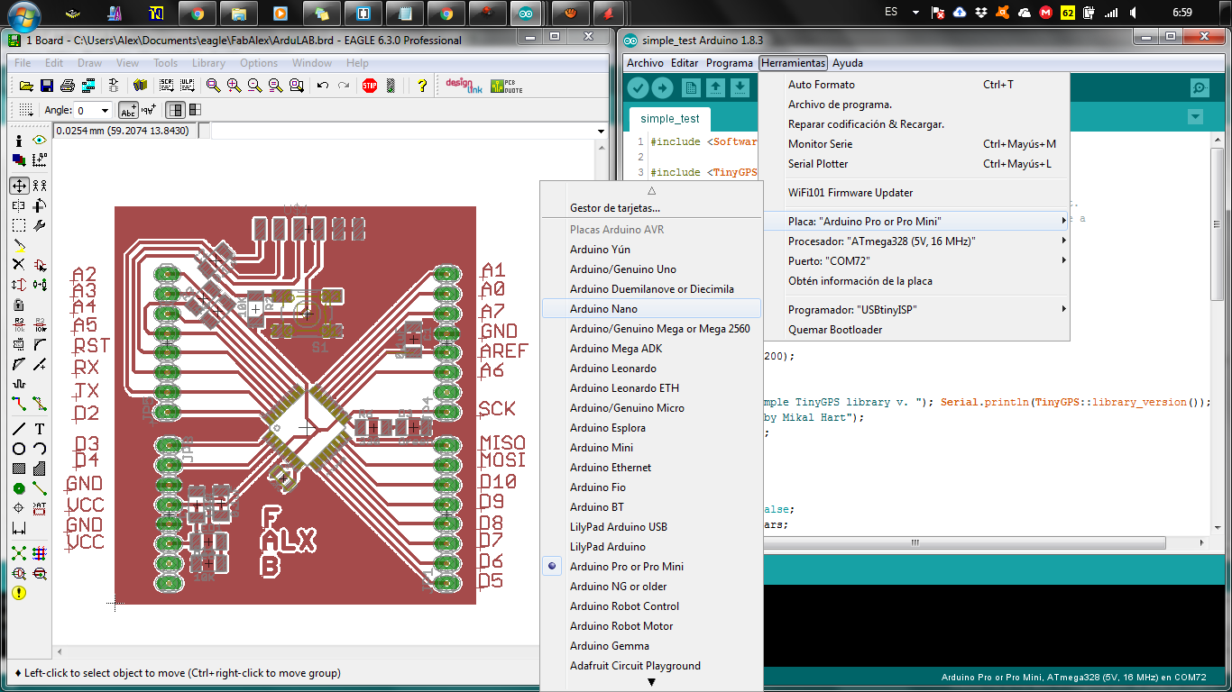
Task: Click the Print icon in EAGLE toolbar
Action: pos(66,86)
